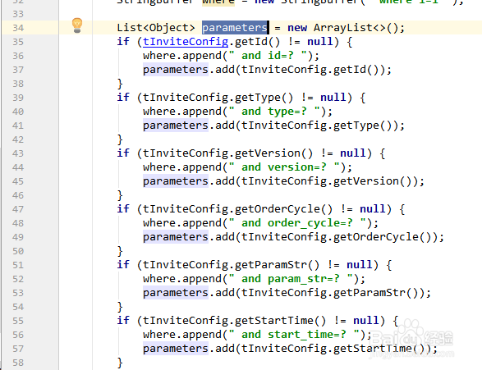Click the highlighted 'parameters' variable on line 34
Viewport: 482px width, 370px height.
(235, 28)
